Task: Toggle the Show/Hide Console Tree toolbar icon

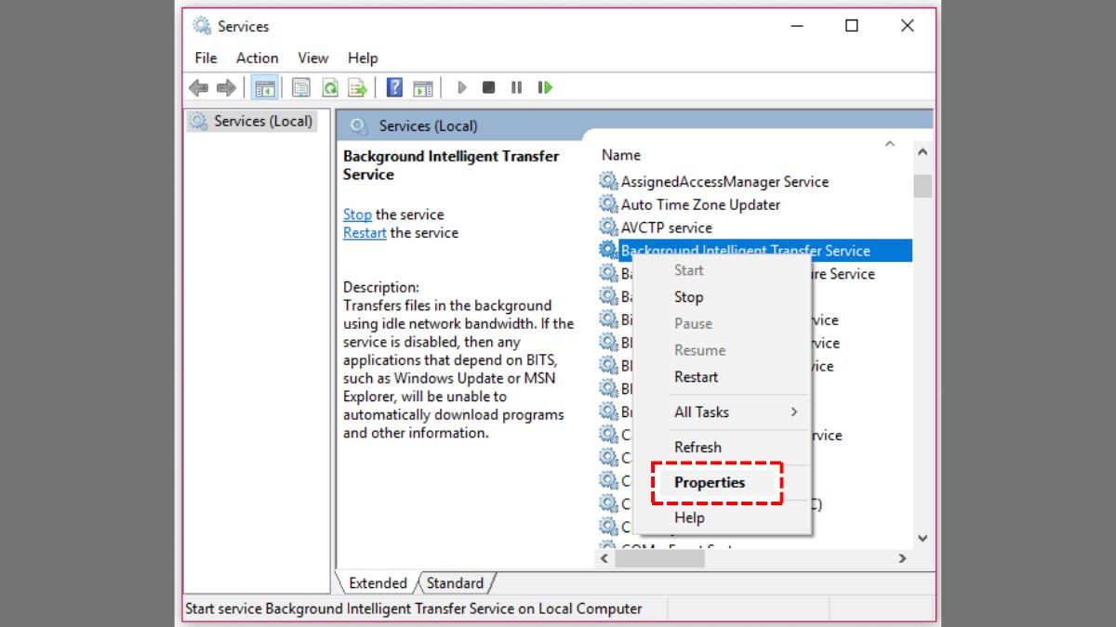Action: (x=265, y=87)
